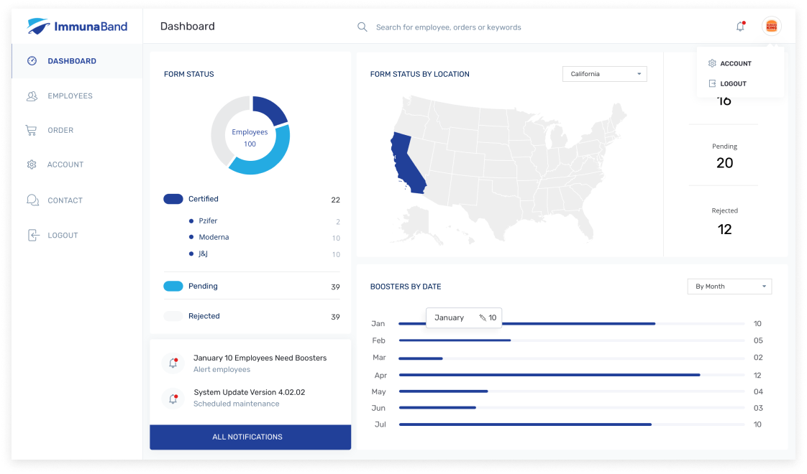Select the Contact chat bubble icon

(x=32, y=200)
